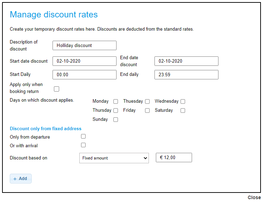Click the End date discount field

click(186, 61)
